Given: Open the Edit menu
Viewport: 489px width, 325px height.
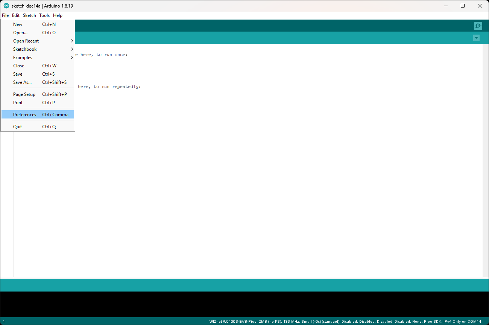Looking at the screenshot, I should click(16, 15).
